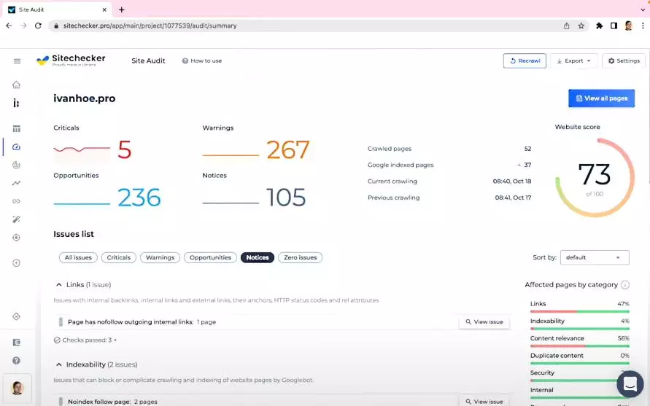Open the browser extensions puzzle icon
This screenshot has width=650, height=406.
pyautogui.click(x=599, y=26)
